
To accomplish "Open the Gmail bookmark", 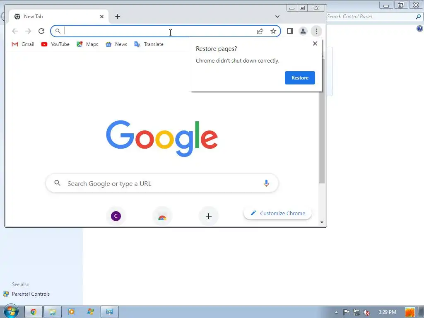I will [23, 44].
